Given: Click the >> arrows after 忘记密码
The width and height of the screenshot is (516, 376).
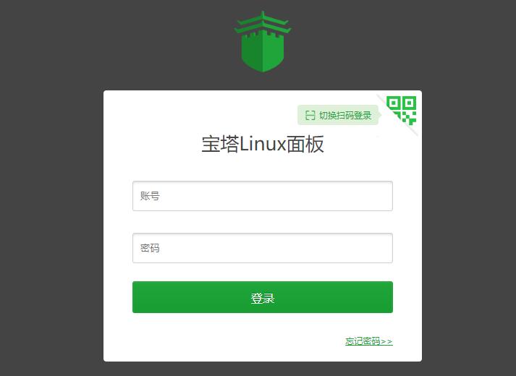Looking at the screenshot, I should point(386,341).
